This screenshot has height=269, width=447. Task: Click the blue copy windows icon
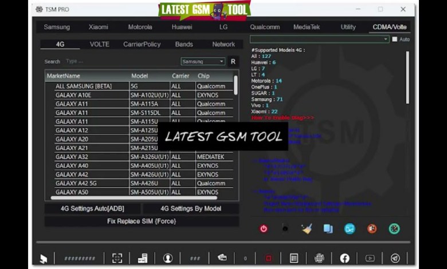(328, 229)
